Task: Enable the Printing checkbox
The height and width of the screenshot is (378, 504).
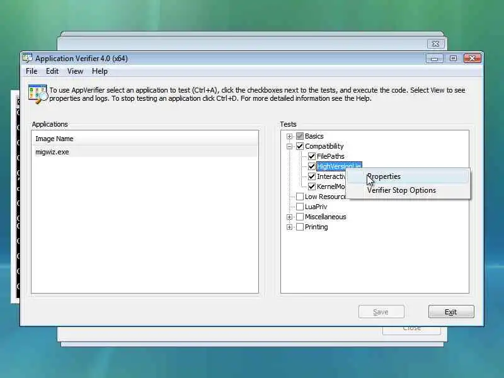Action: 300,227
